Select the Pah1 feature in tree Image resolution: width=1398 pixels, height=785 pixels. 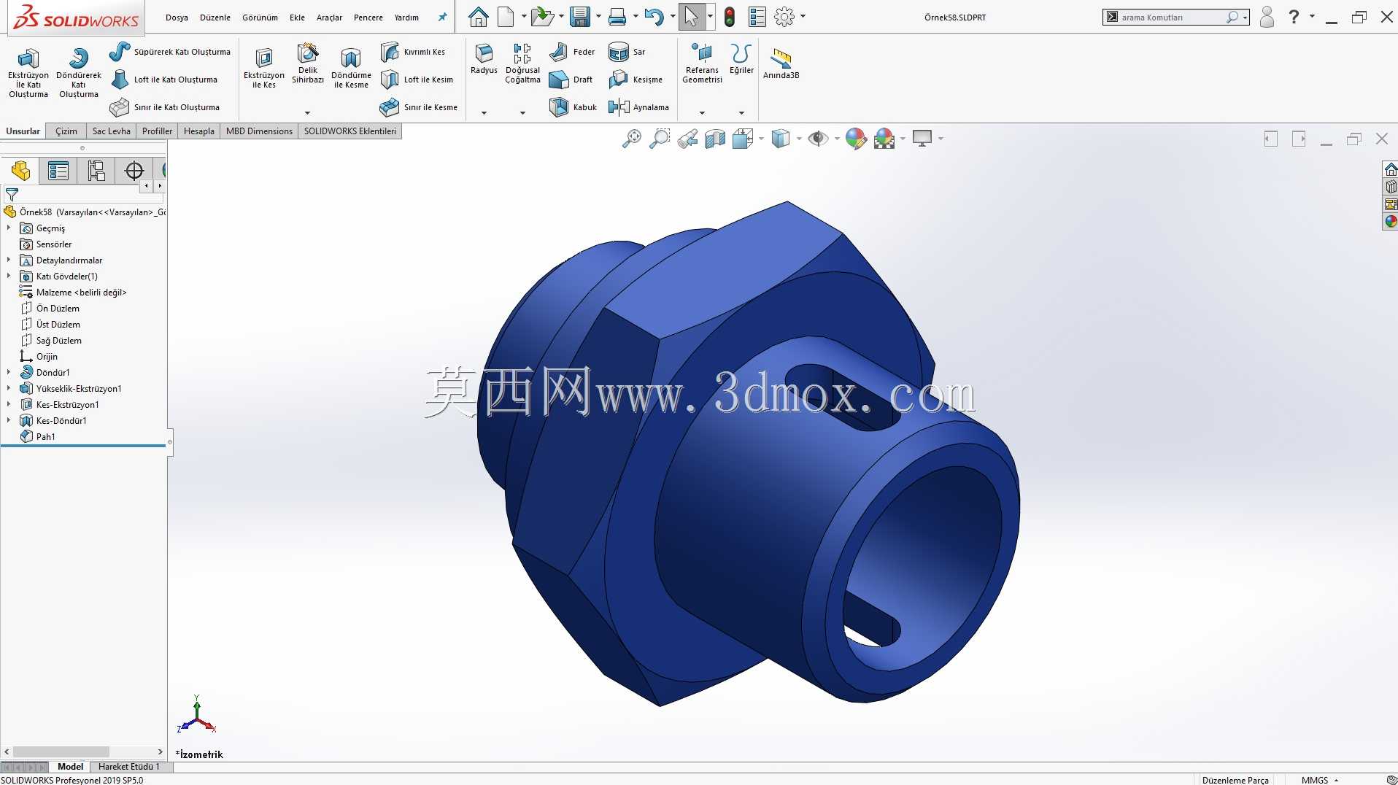[45, 437]
